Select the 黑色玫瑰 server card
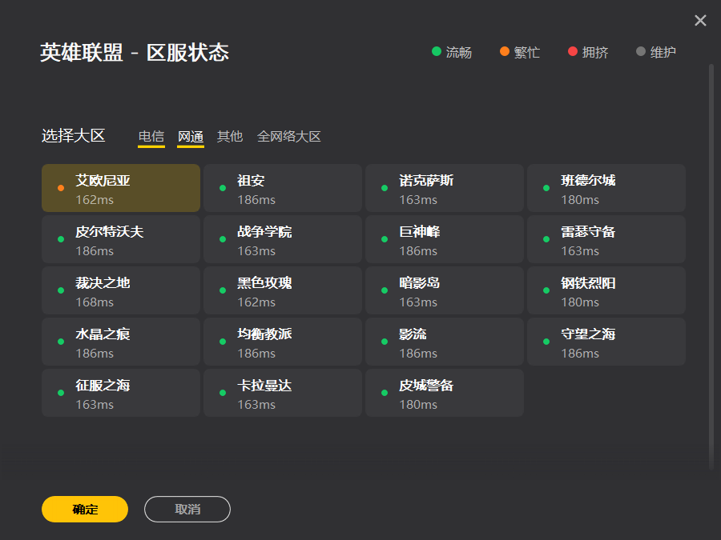This screenshot has height=540, width=721. point(283,290)
